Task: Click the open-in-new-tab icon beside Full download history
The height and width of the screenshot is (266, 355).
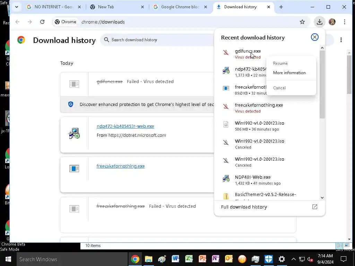Action: tap(315, 206)
